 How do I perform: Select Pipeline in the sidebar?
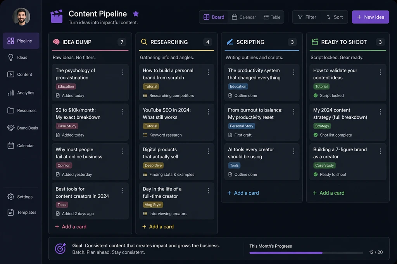(x=21, y=41)
